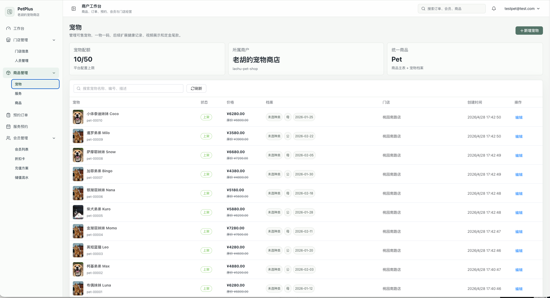Screen dimensions: 550x298
Task: Click the 母 gender badge for Snow
Action: (x=288, y=155)
